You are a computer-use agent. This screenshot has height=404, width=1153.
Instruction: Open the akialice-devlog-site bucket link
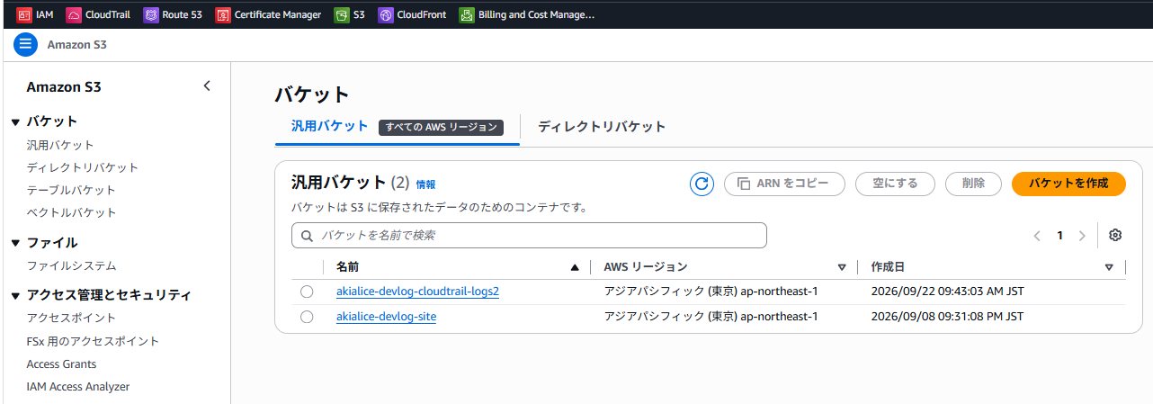(x=386, y=317)
